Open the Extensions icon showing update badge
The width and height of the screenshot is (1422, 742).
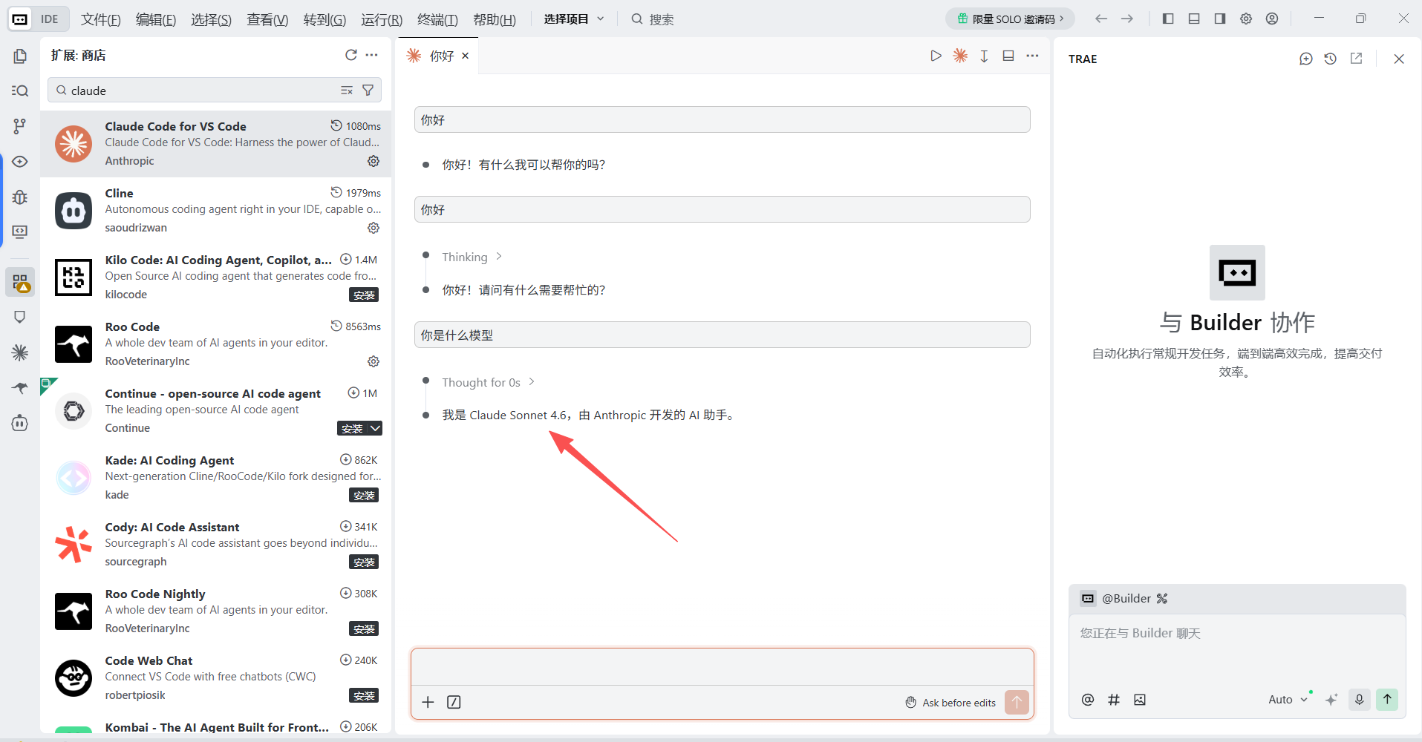[x=20, y=283]
